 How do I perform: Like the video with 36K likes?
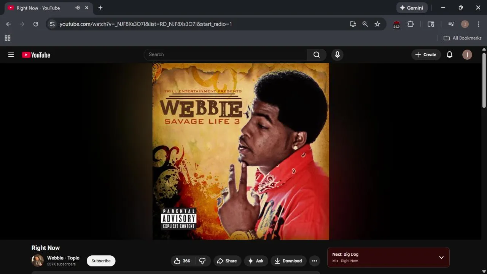[x=183, y=261]
